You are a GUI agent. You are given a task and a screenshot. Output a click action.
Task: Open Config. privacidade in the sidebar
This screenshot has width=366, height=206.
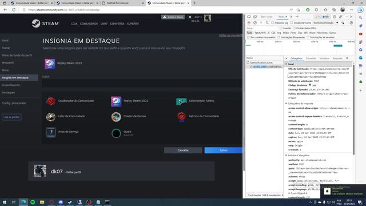pos(14,103)
